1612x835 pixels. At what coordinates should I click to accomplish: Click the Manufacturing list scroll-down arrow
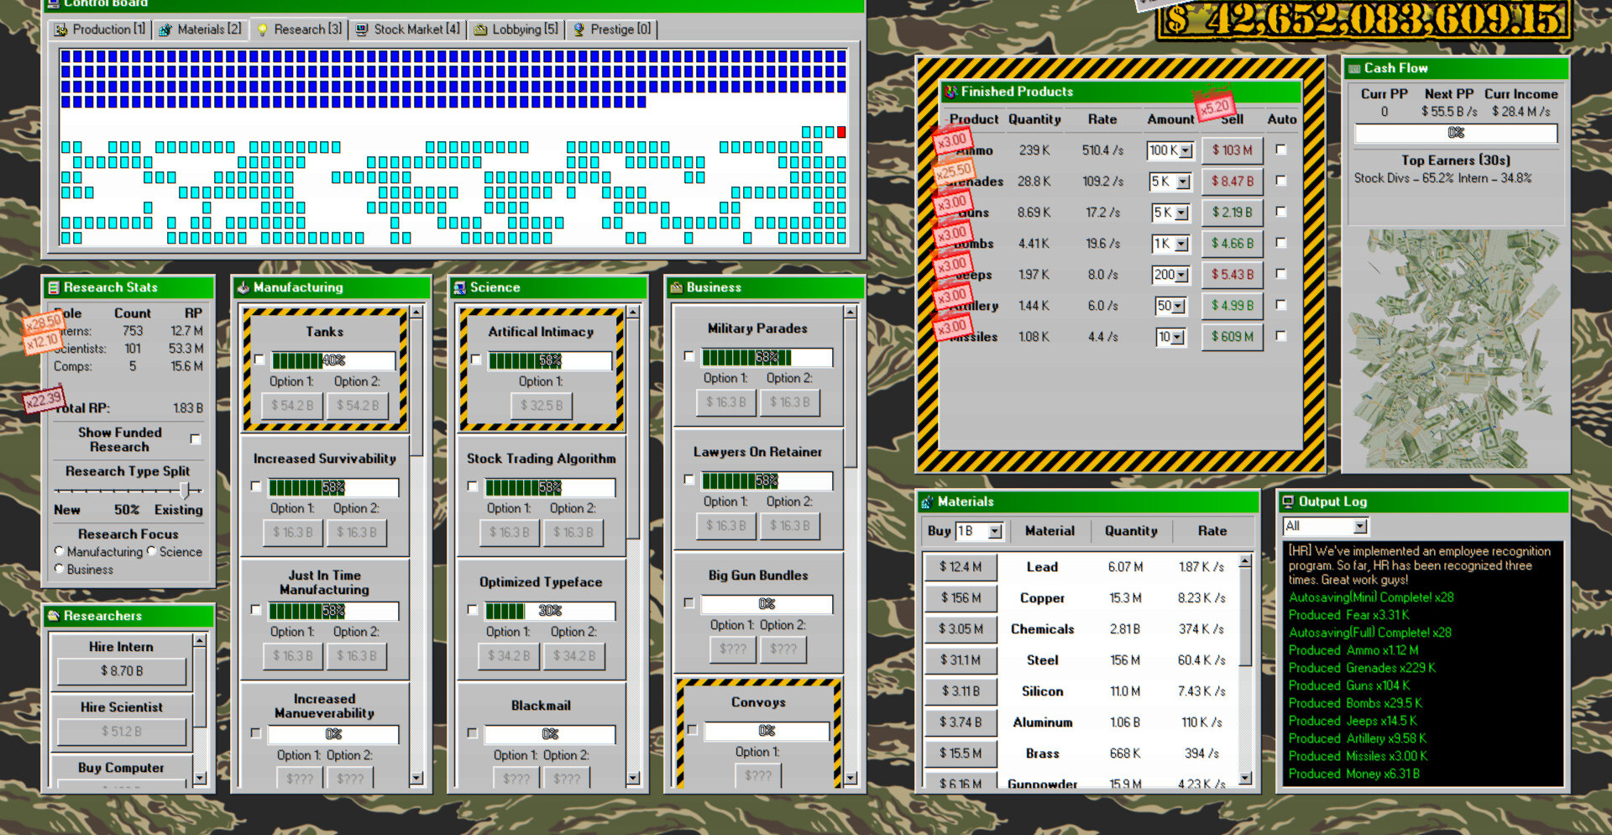click(x=416, y=779)
